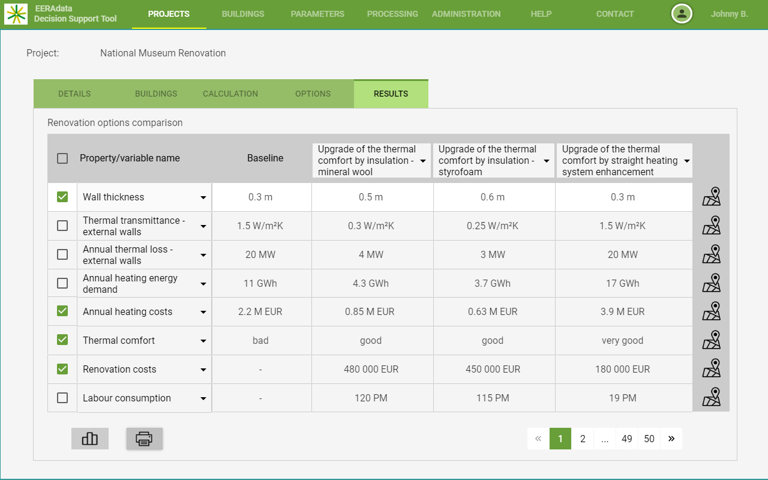Click the EERAdata logo icon
The height and width of the screenshot is (480, 768).
tap(16, 13)
